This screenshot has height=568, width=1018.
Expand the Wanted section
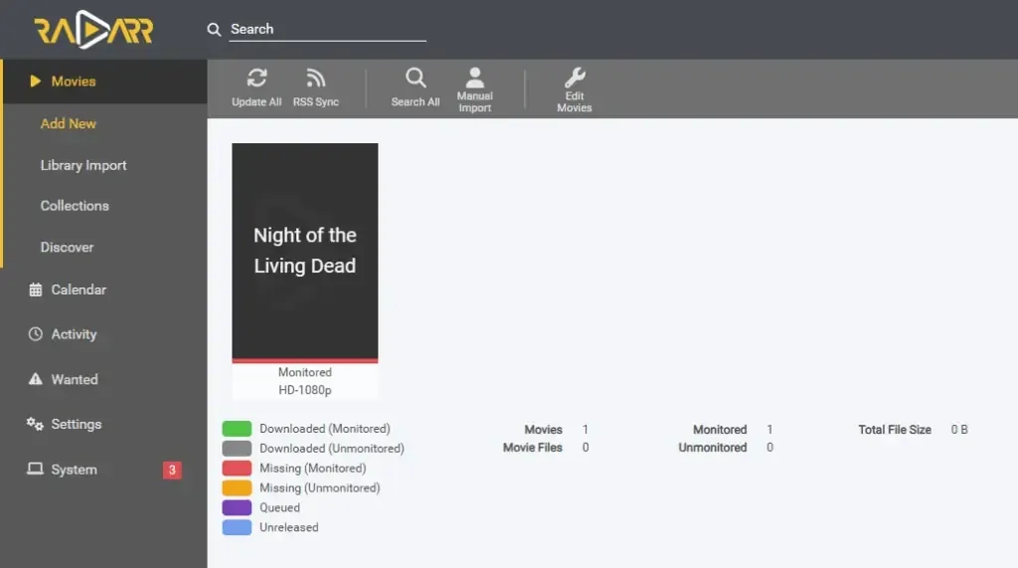tap(75, 379)
